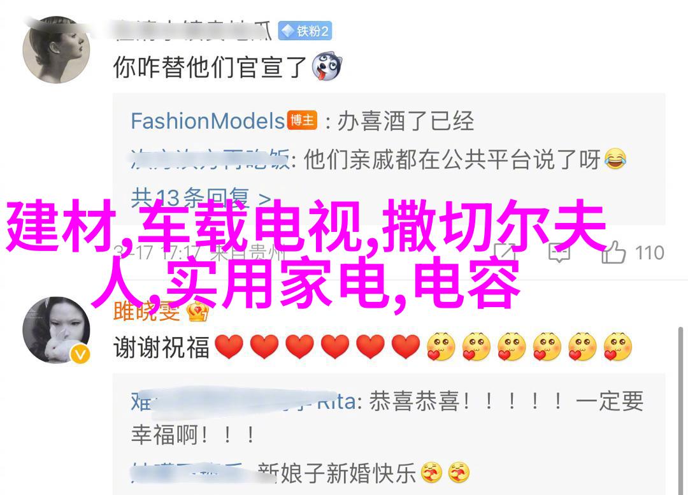Tap the comment text 你咋替他们官宣了

tap(210, 68)
